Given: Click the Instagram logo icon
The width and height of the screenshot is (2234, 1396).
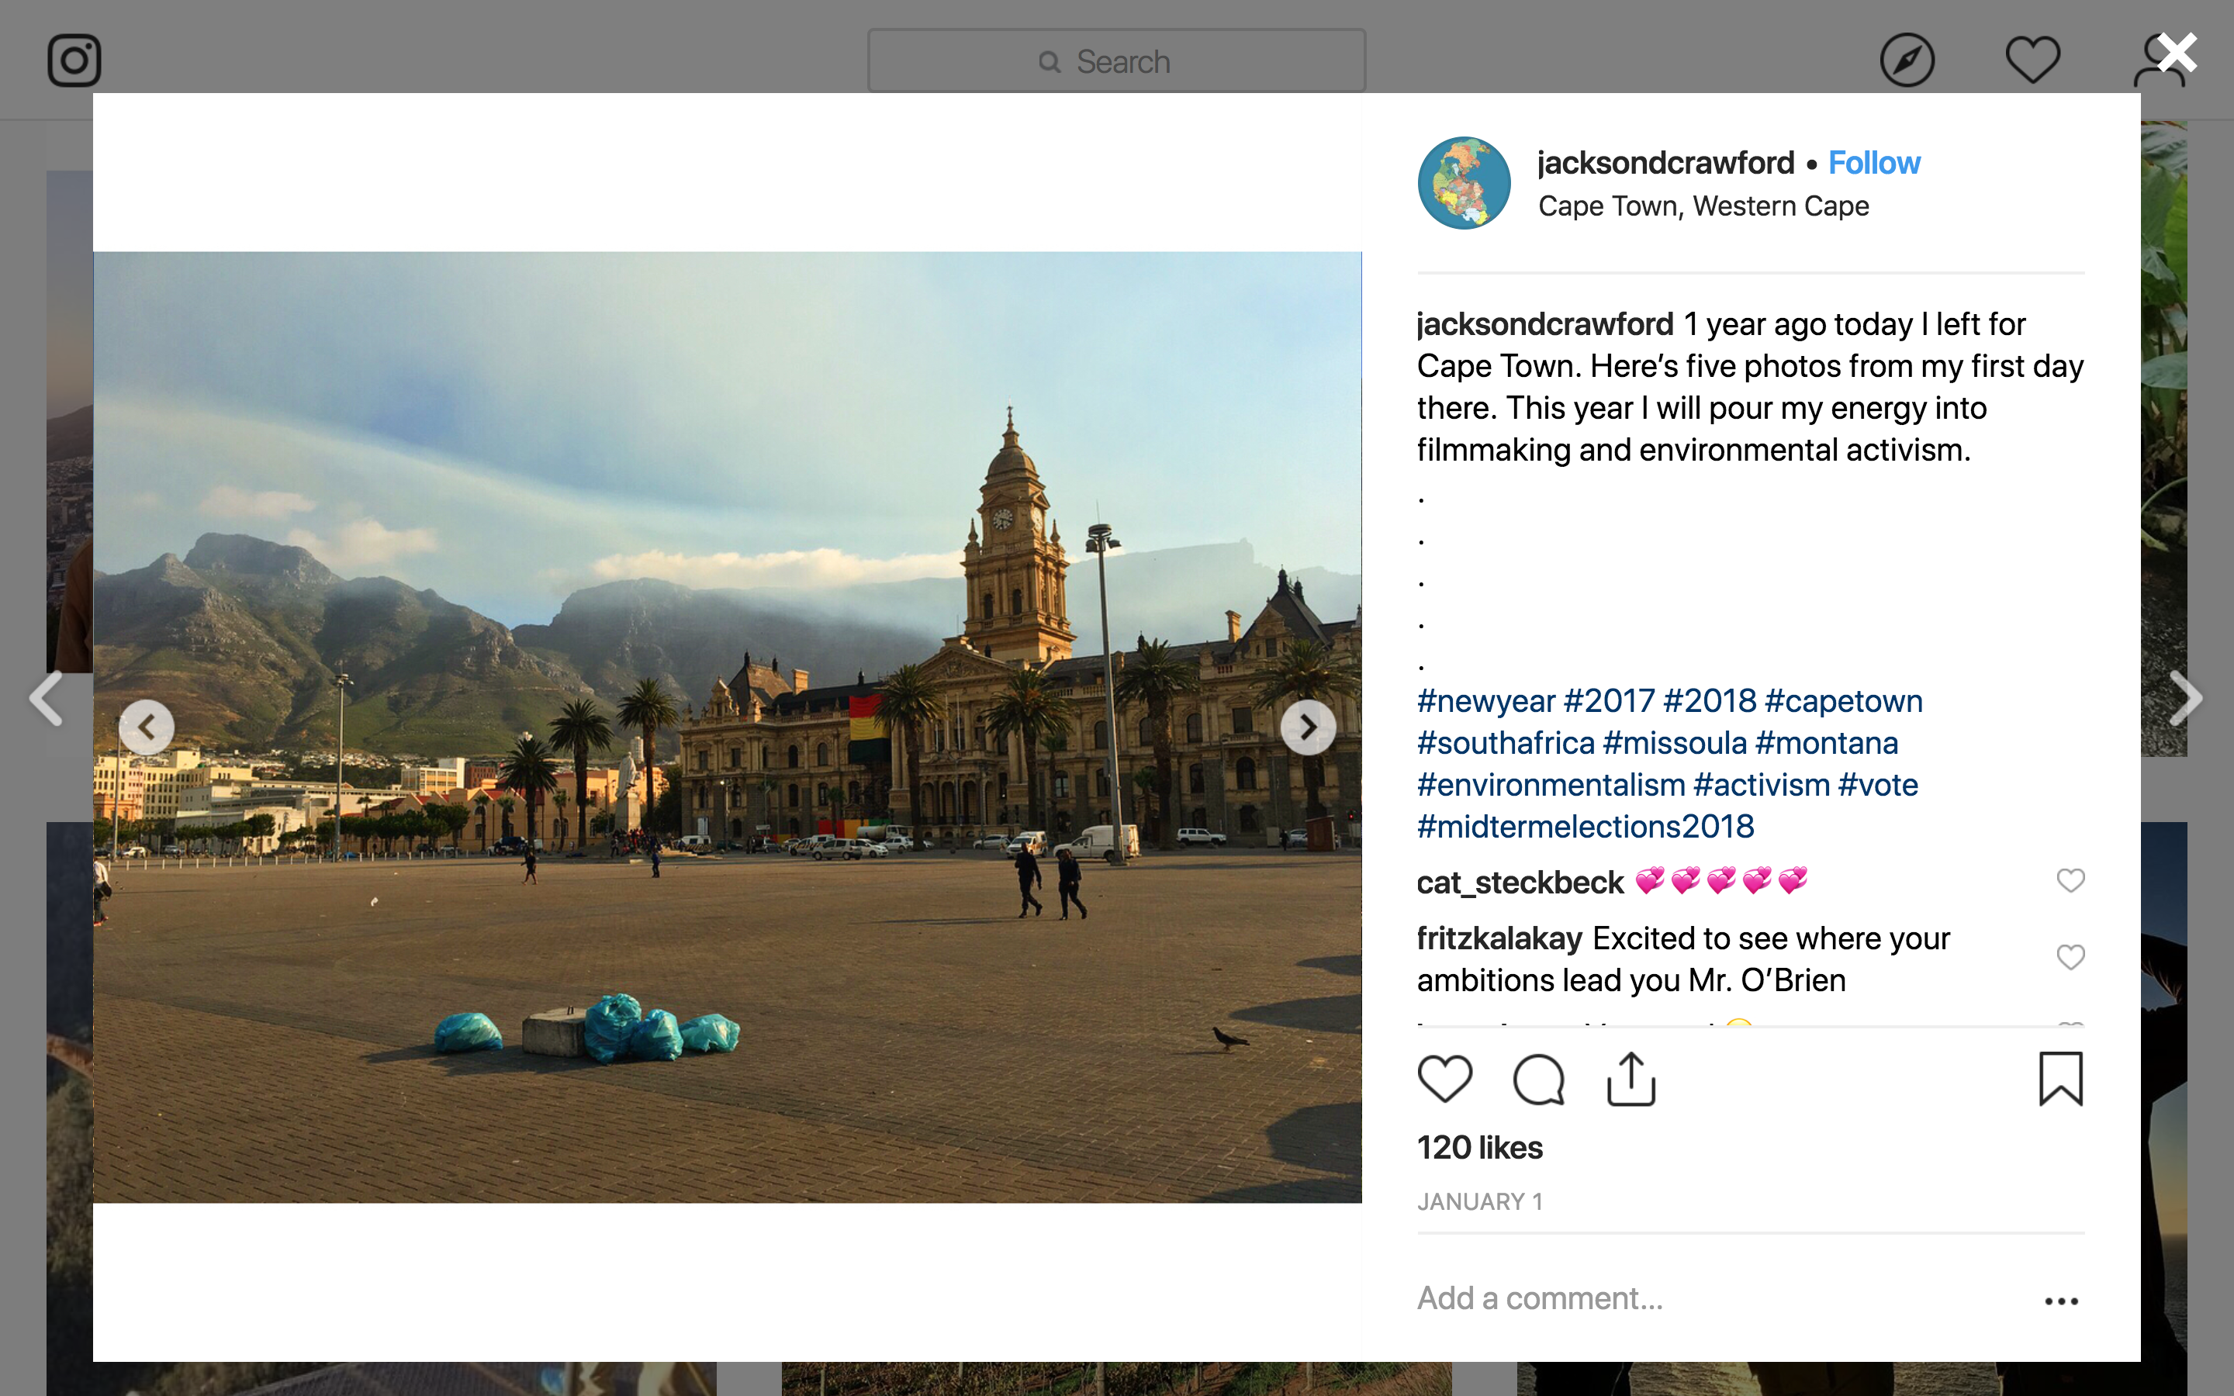Looking at the screenshot, I should pos(74,61).
